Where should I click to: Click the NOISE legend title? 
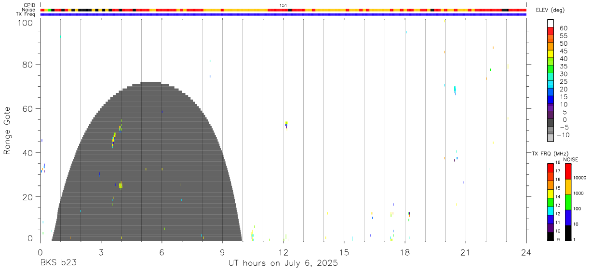(571, 159)
